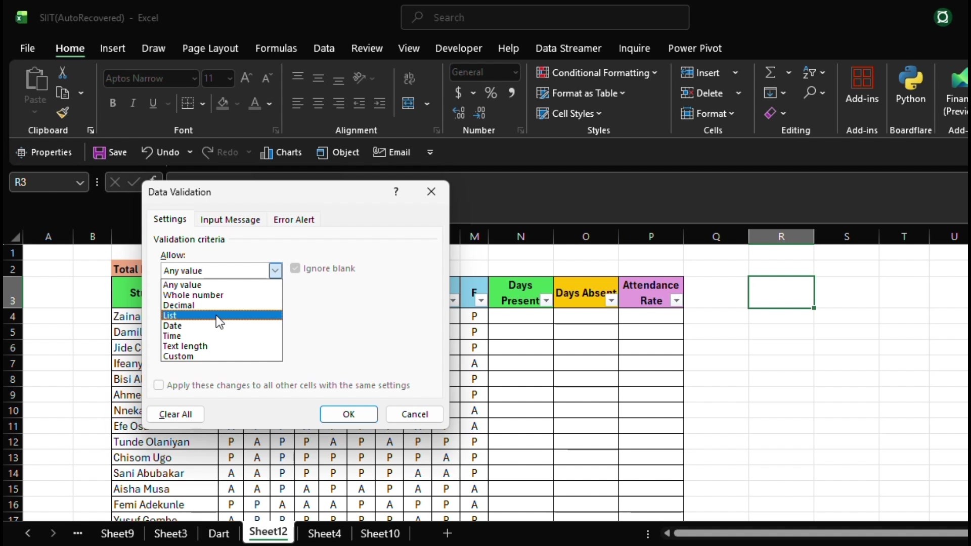
Task: Open the File menu
Action: click(27, 49)
